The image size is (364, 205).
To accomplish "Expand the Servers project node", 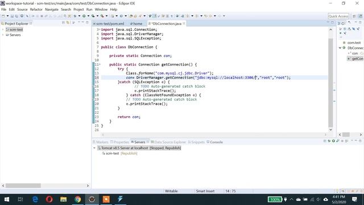I will [x=3, y=35].
